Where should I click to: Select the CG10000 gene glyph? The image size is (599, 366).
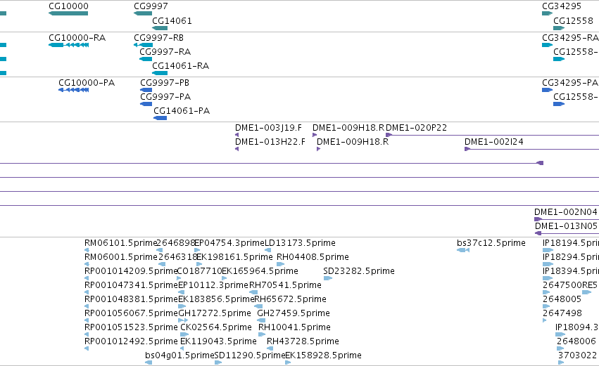[x=68, y=13]
